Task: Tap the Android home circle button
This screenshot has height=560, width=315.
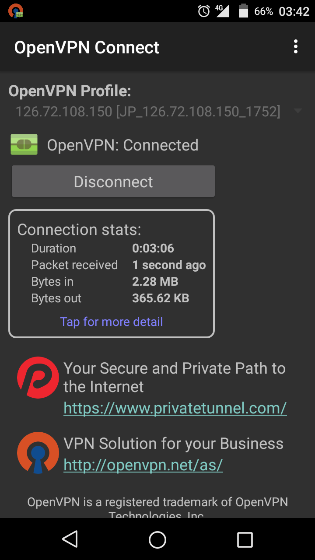Action: coord(157,539)
